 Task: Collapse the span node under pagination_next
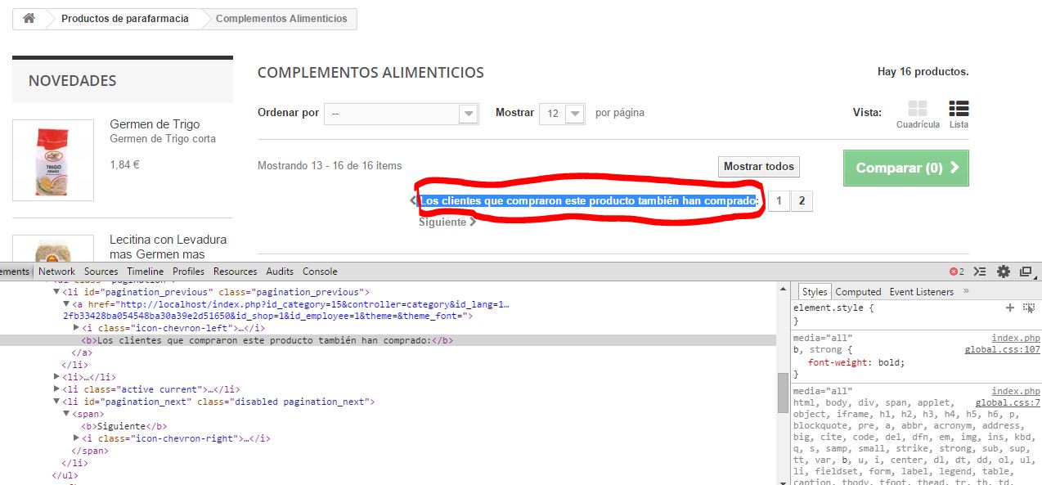pos(66,414)
